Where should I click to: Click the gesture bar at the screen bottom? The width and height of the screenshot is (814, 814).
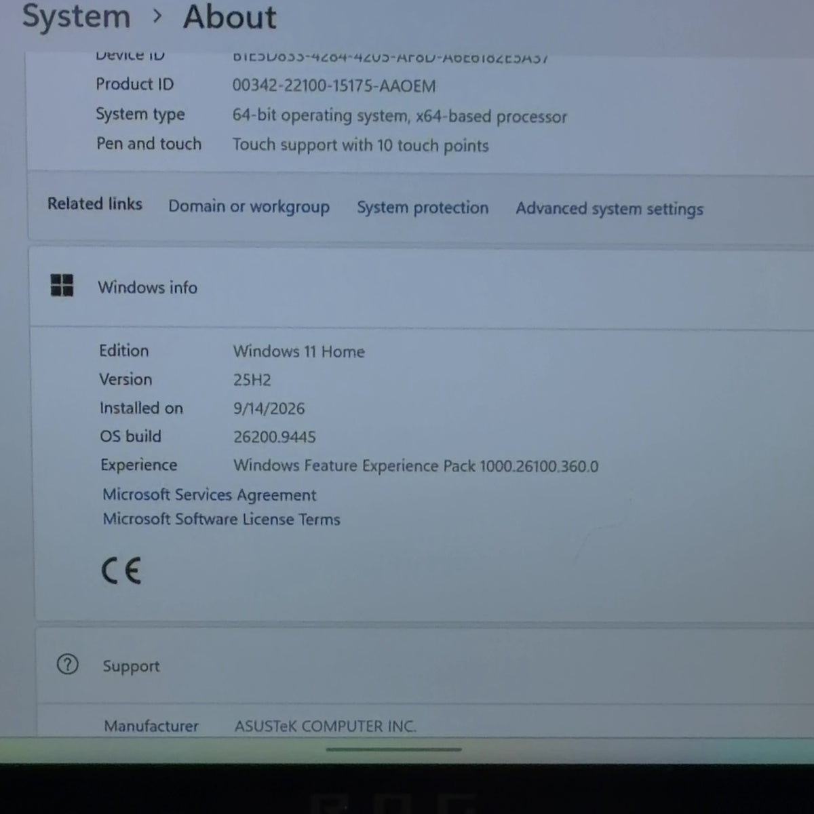394,750
